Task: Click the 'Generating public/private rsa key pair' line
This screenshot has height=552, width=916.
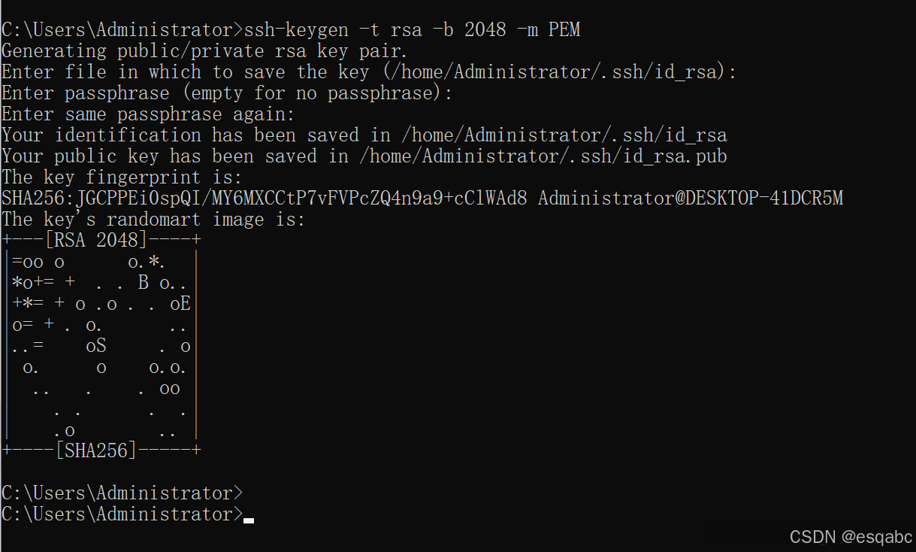Action: pyautogui.click(x=204, y=51)
